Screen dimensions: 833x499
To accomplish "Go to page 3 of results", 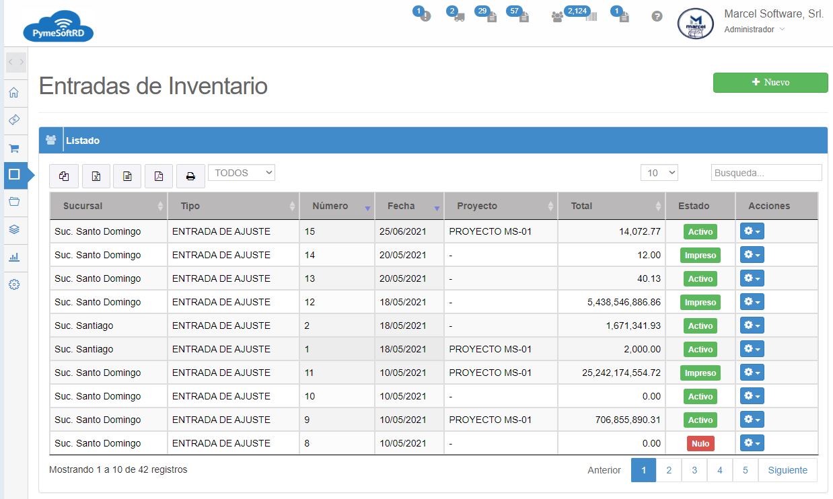I will [x=694, y=470].
